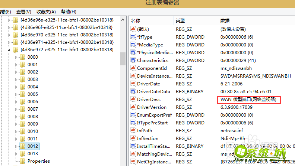Click folder icon of {4d36e96e-e325...} key
The height and width of the screenshot is (166, 295).
coord(15,20)
